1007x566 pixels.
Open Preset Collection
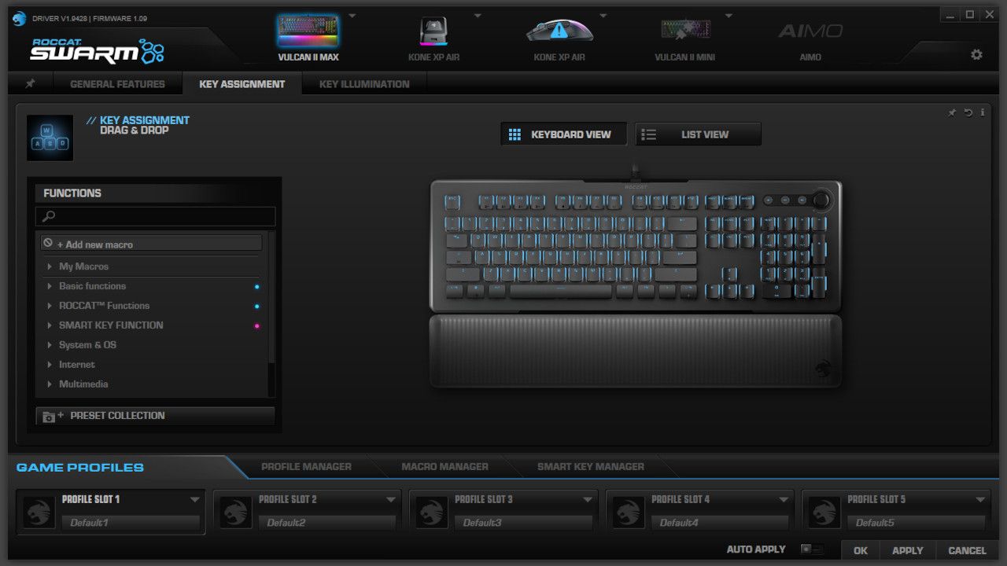pos(155,416)
